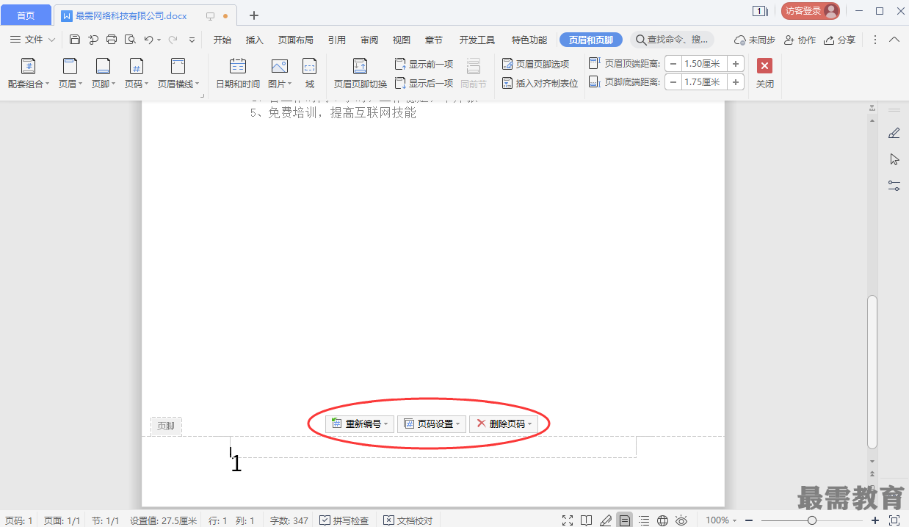Click the full screen view icon in status bar
909x527 pixels.
point(568,520)
